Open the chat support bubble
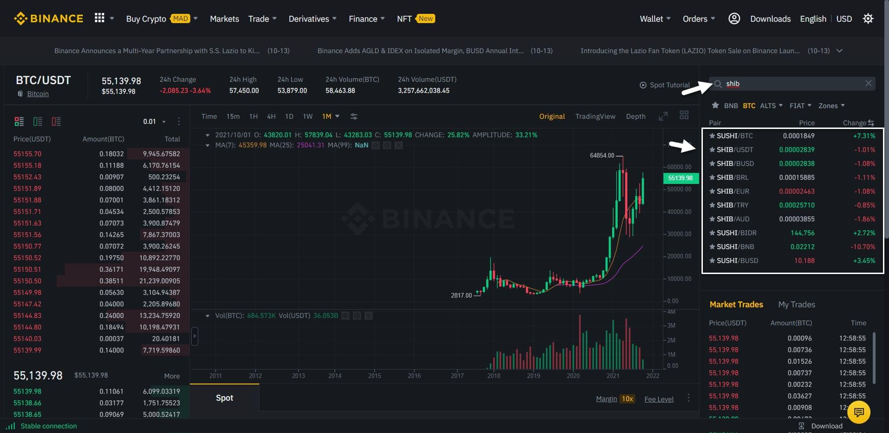The height and width of the screenshot is (433, 889). tap(859, 412)
